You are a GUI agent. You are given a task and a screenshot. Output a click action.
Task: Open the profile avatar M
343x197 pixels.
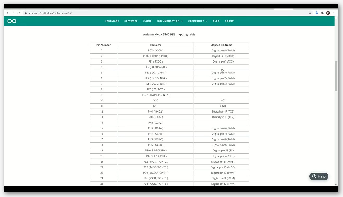[x=328, y=13]
